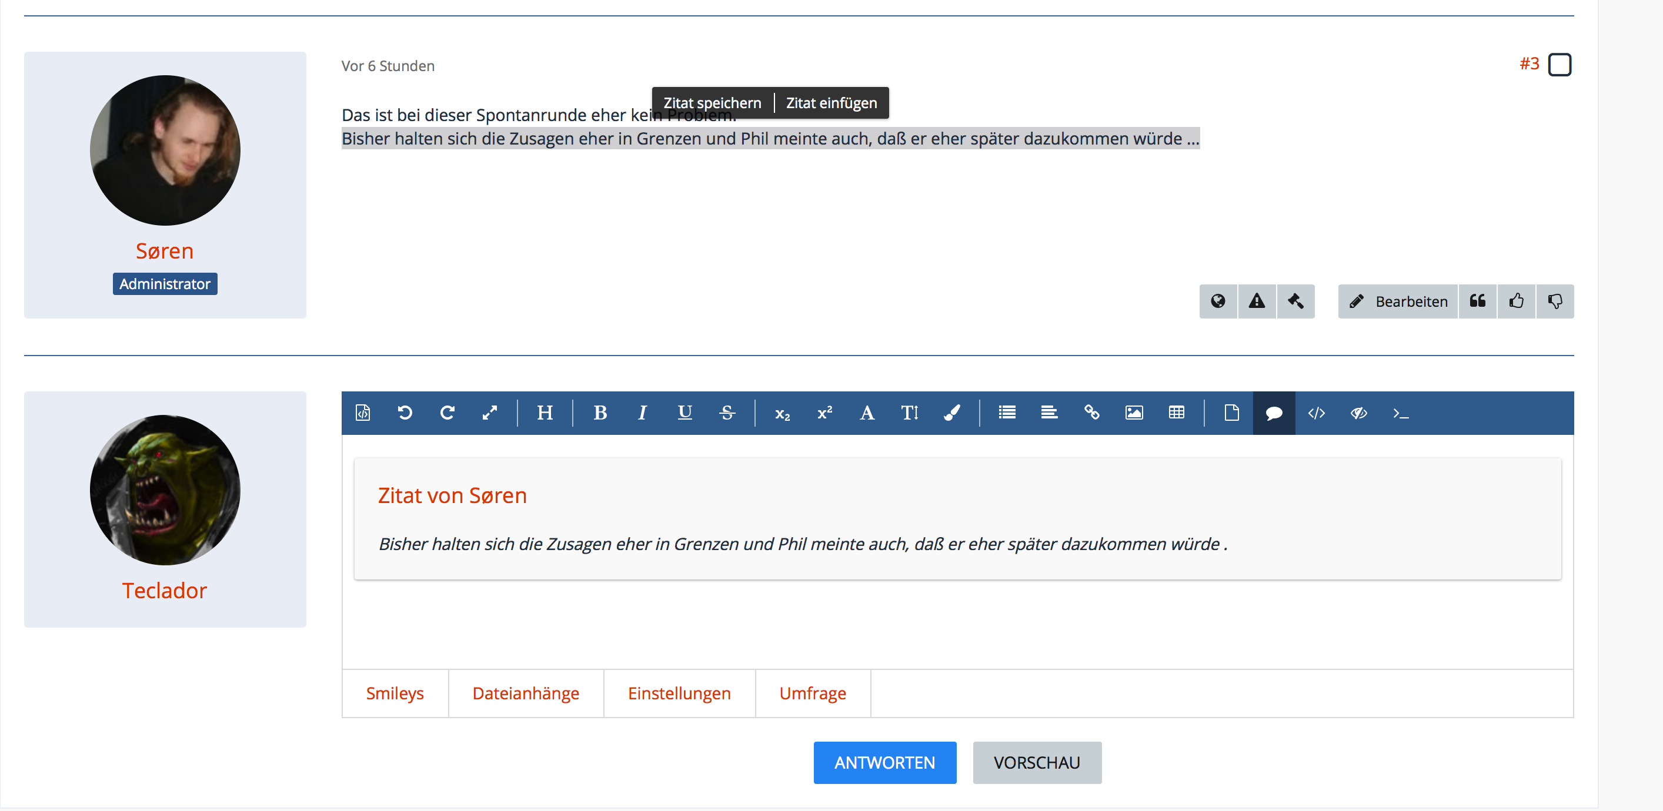Image resolution: width=1663 pixels, height=811 pixels.
Task: Click the thumbs-up like icon
Action: (1516, 301)
